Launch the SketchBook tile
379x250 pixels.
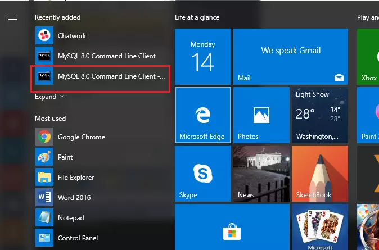(320, 174)
